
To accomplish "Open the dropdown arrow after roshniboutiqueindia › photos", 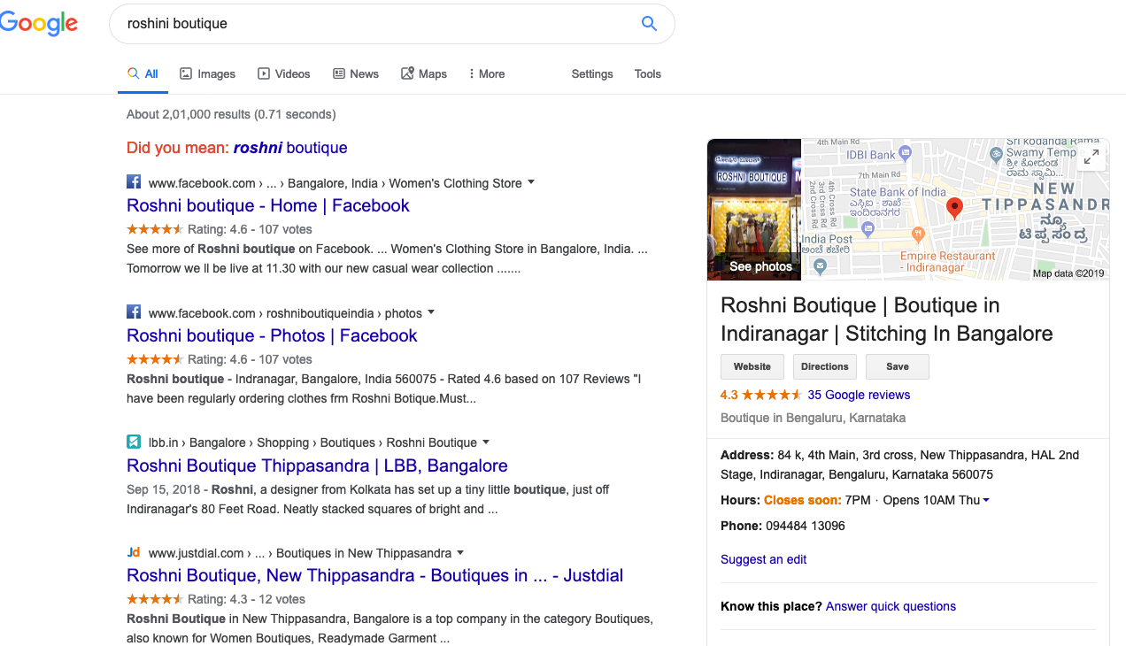I will click(431, 312).
